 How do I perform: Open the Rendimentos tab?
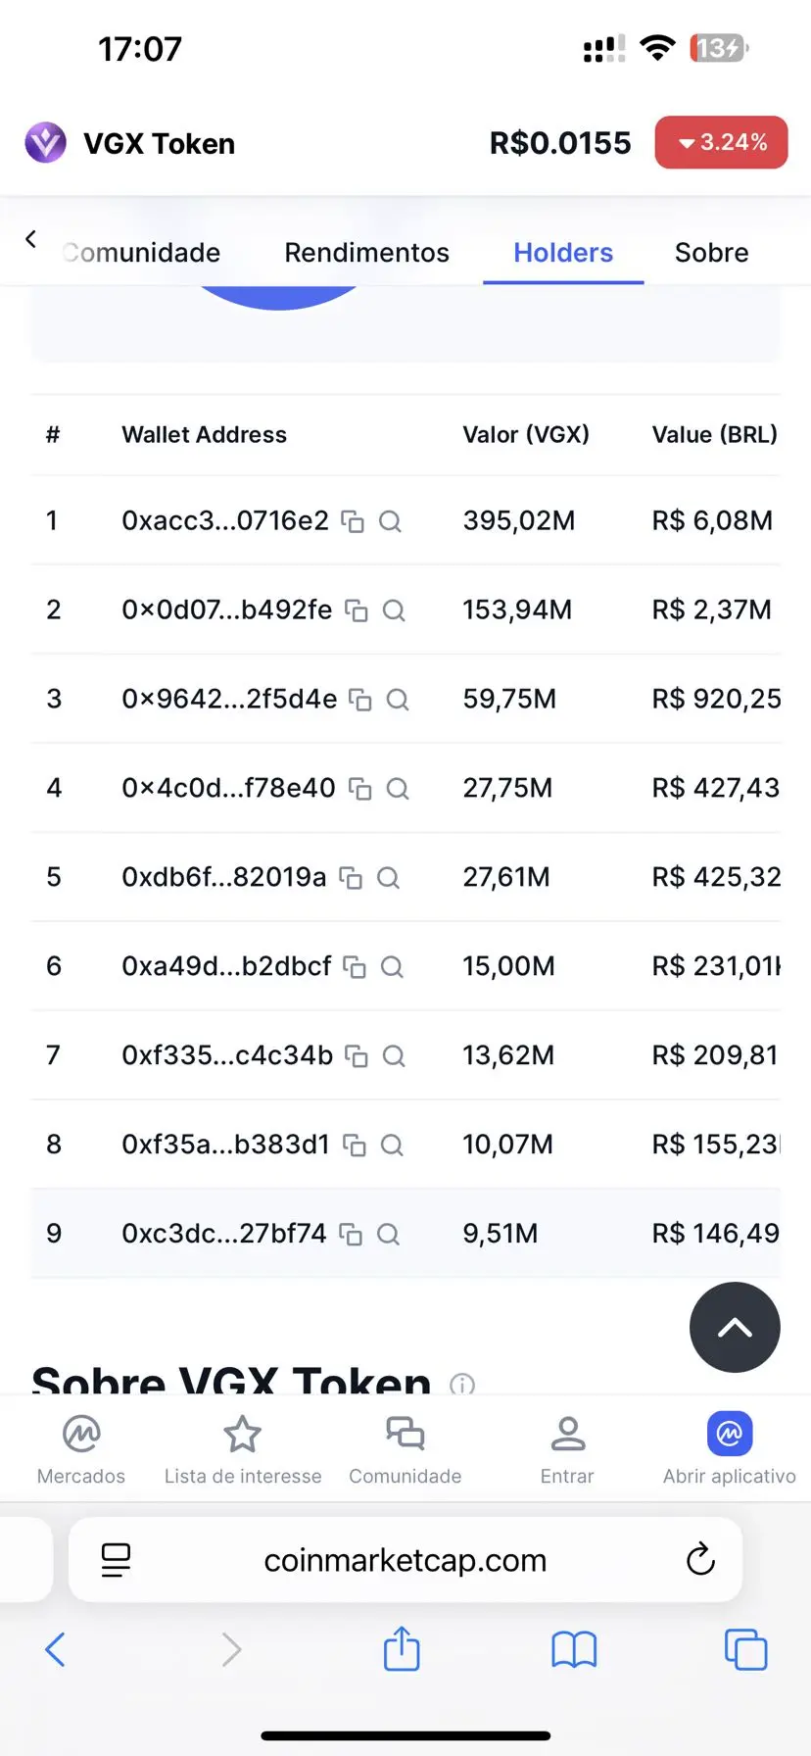tap(366, 253)
